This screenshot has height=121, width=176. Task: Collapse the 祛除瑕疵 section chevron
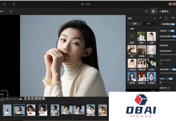pyautogui.click(x=160, y=24)
